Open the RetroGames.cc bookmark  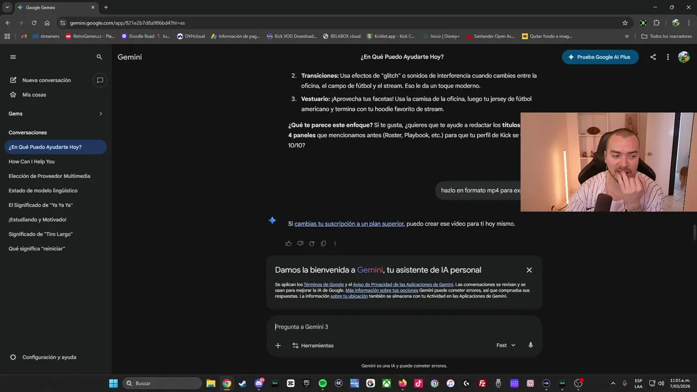click(90, 36)
